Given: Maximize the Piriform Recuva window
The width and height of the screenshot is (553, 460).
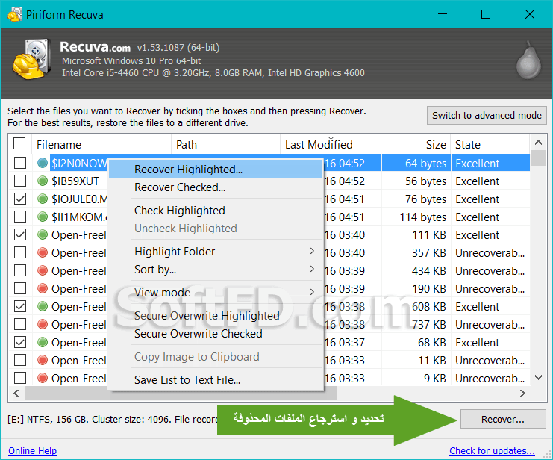Looking at the screenshot, I should 486,14.
